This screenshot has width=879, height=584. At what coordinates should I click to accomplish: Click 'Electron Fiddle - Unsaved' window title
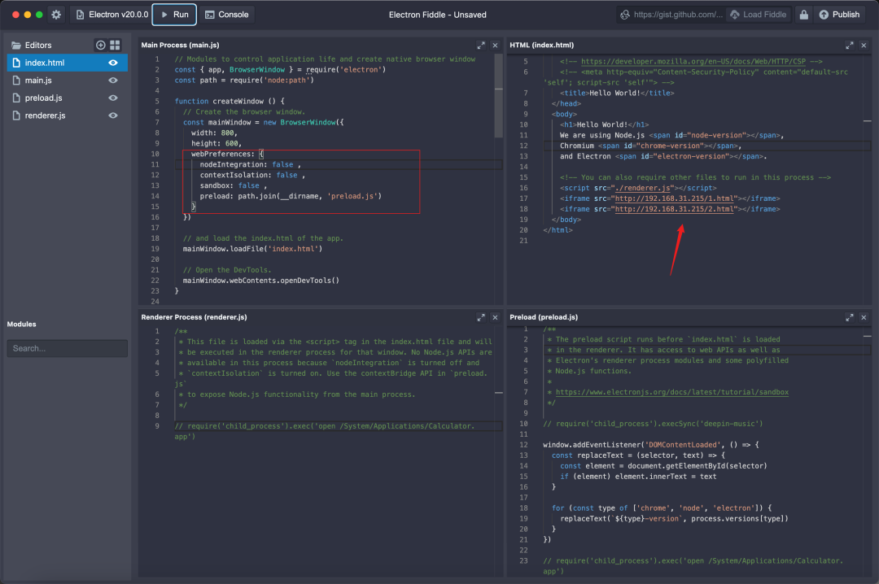(x=438, y=15)
